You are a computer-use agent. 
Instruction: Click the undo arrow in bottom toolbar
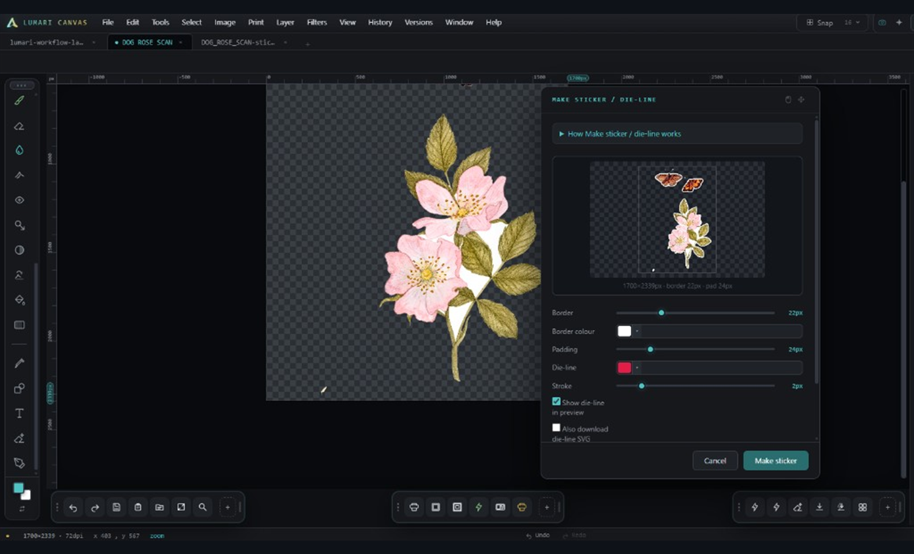click(x=73, y=507)
